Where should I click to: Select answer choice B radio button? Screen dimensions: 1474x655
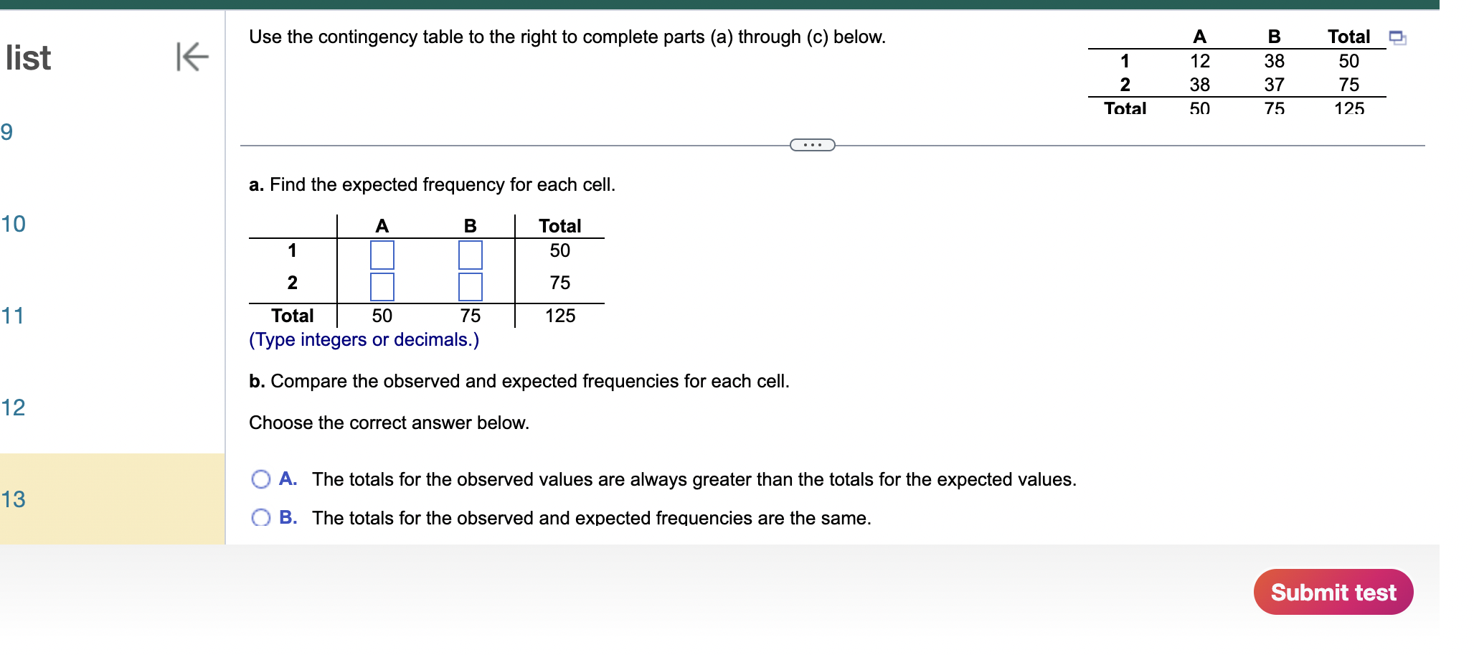click(x=260, y=517)
